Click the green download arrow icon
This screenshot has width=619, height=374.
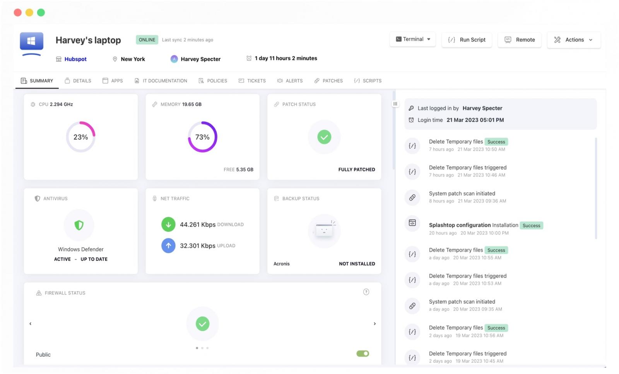pyautogui.click(x=168, y=225)
